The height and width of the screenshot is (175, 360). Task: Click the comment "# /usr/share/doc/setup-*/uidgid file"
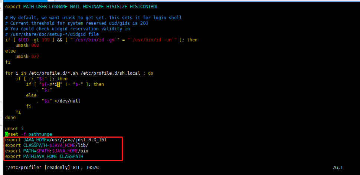[x=52, y=34]
